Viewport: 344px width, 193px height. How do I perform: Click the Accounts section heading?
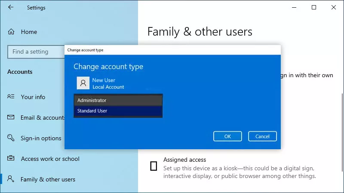click(x=20, y=72)
